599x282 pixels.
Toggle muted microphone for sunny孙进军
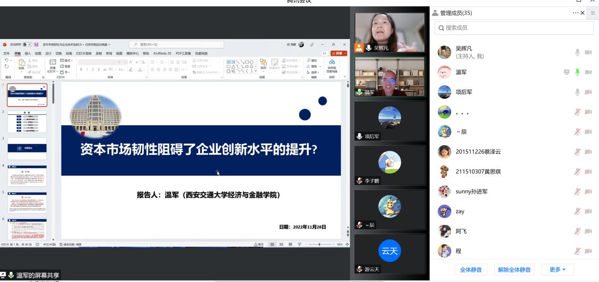coord(577,192)
